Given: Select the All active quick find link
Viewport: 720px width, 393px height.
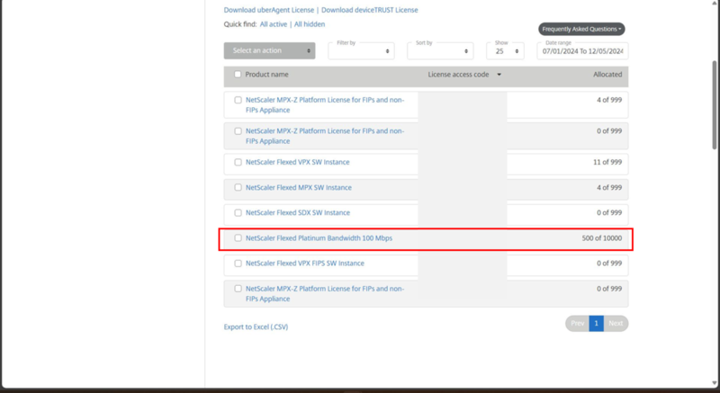Looking at the screenshot, I should [x=274, y=24].
